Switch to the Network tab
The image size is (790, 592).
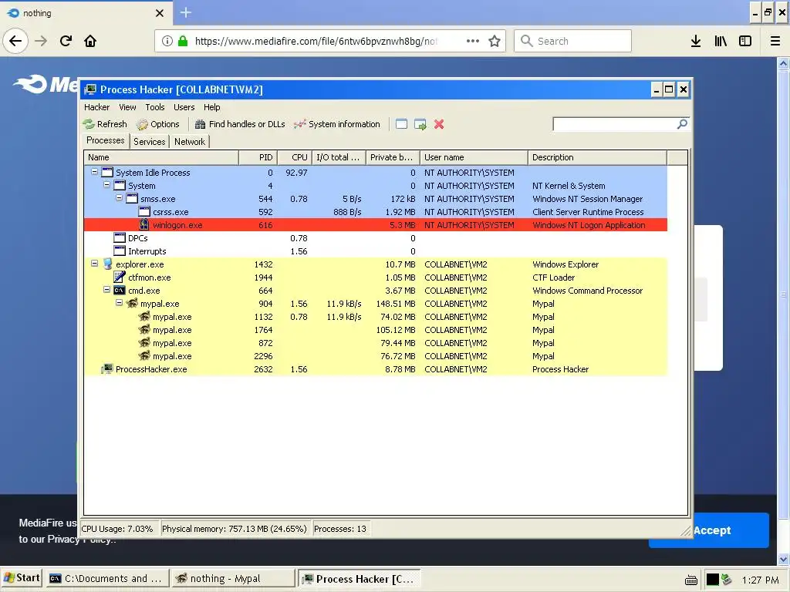click(190, 142)
